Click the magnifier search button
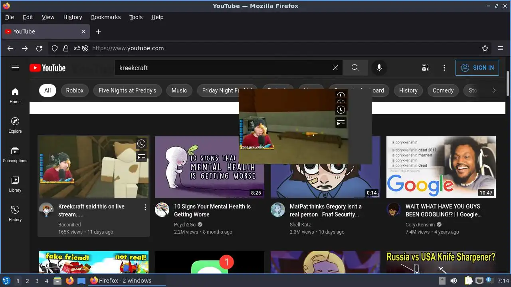The height and width of the screenshot is (287, 511). 355,68
